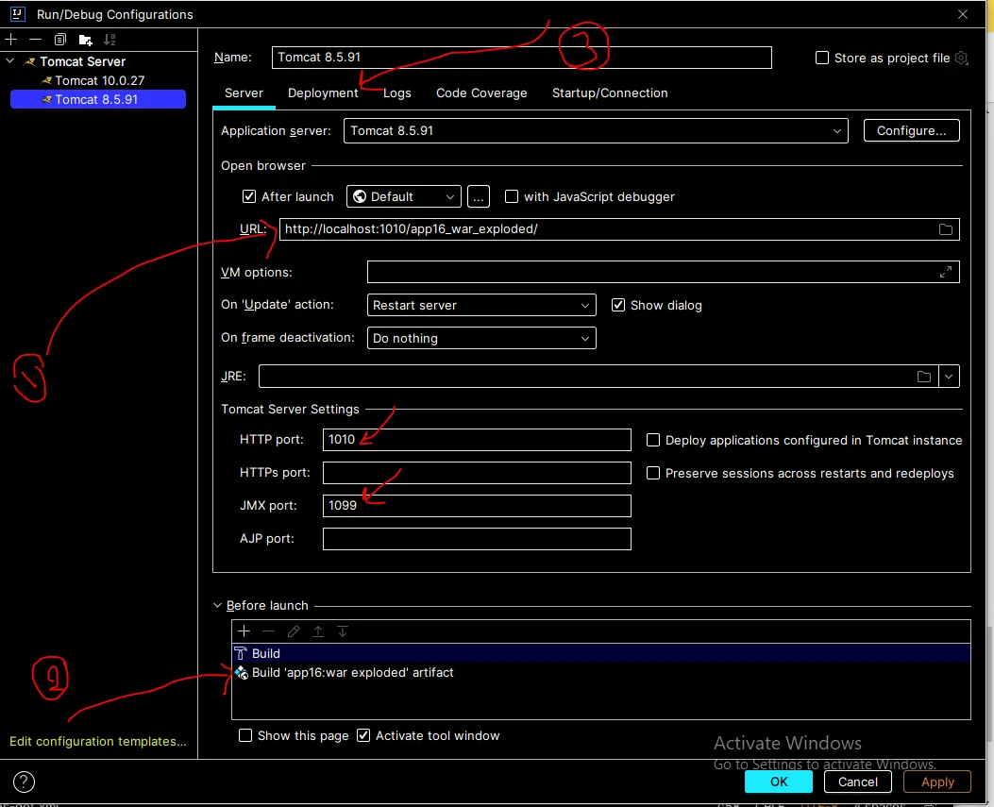Select the Build launch task row
The width and height of the screenshot is (994, 807).
(x=601, y=653)
